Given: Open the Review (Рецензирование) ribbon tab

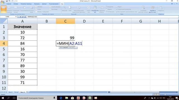Looking at the screenshot, I should point(54,4).
